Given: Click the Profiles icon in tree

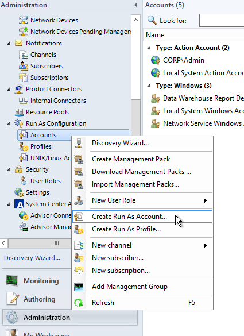Looking at the screenshot, I should click(23, 146).
